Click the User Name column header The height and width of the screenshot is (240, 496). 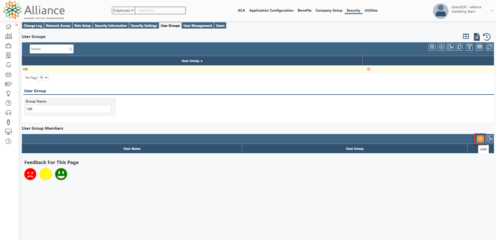pos(132,149)
